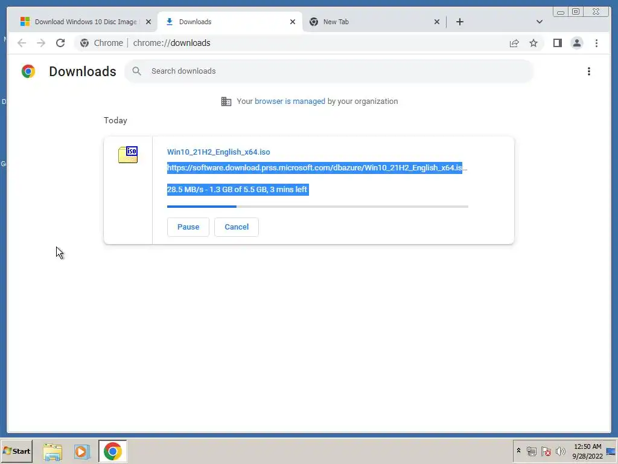Screen dimensions: 618x464
Task: Click the Downloads page title
Action: [83, 71]
